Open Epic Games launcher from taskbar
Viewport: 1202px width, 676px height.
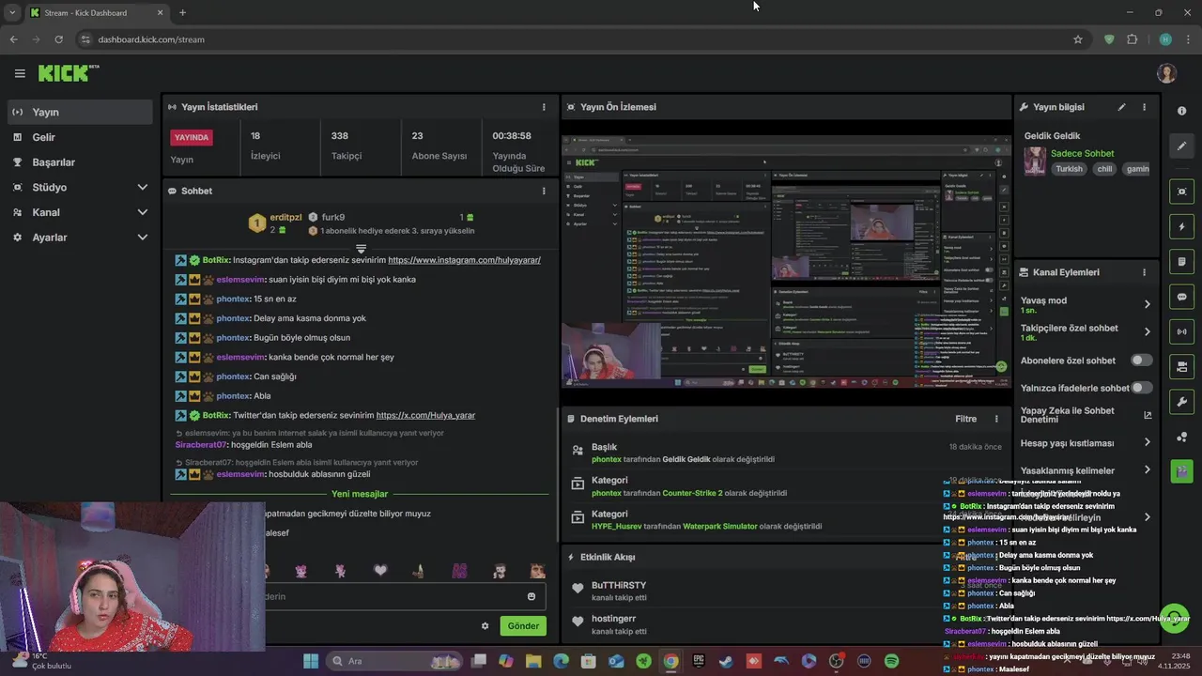point(699,661)
